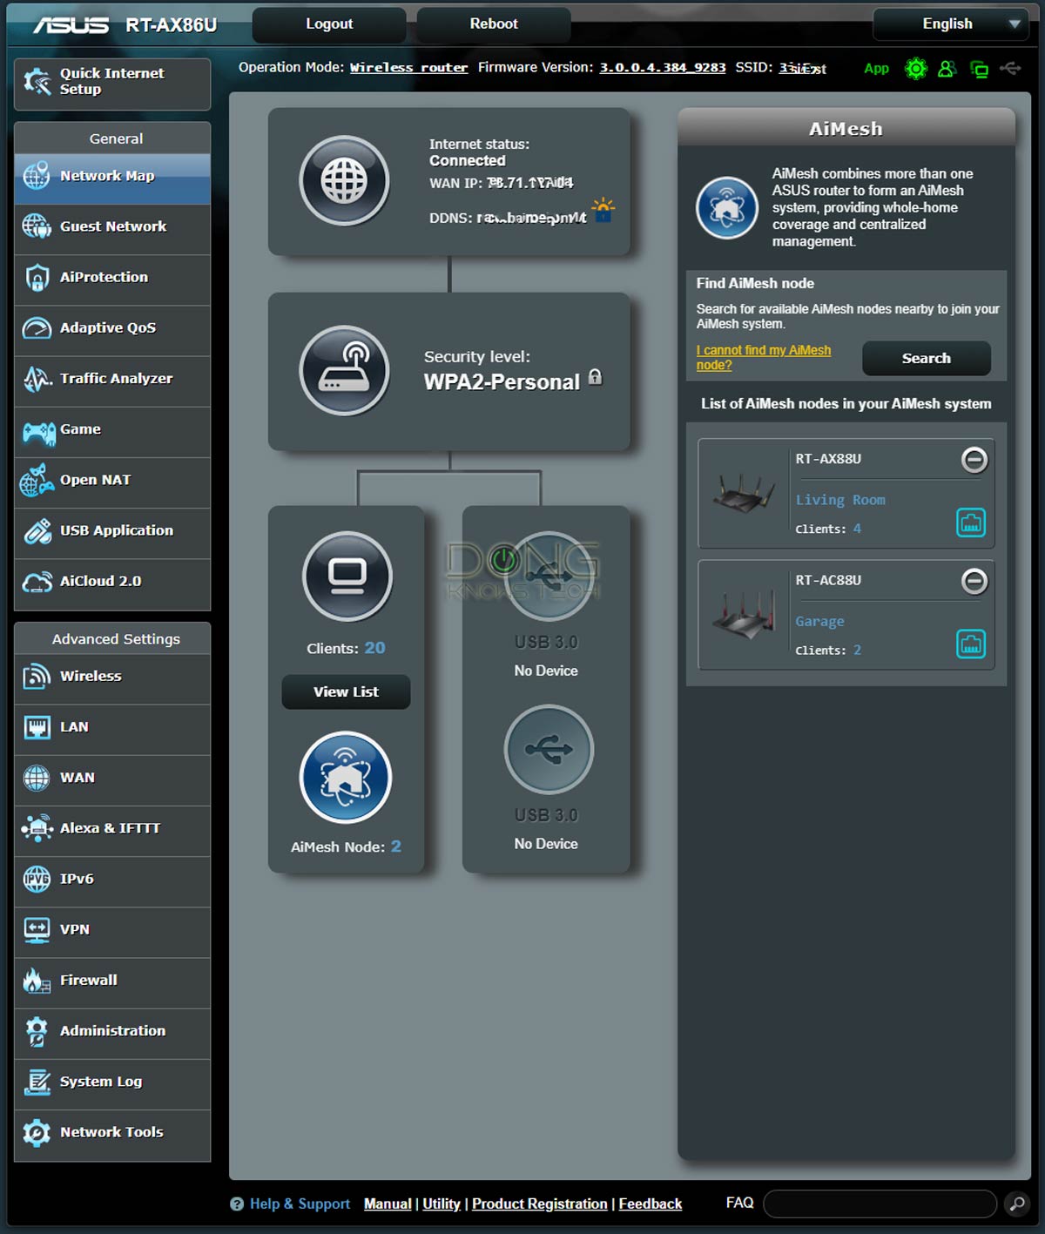Image resolution: width=1045 pixels, height=1234 pixels.
Task: Go to the Wireless advanced settings
Action: (112, 677)
